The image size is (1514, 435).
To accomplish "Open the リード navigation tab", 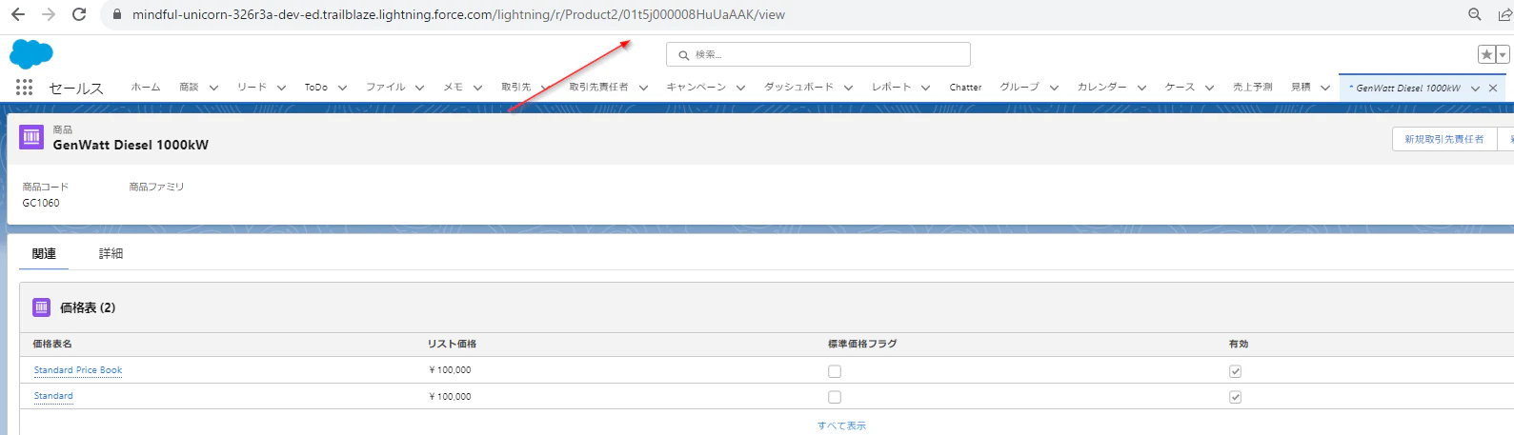I will 252,87.
